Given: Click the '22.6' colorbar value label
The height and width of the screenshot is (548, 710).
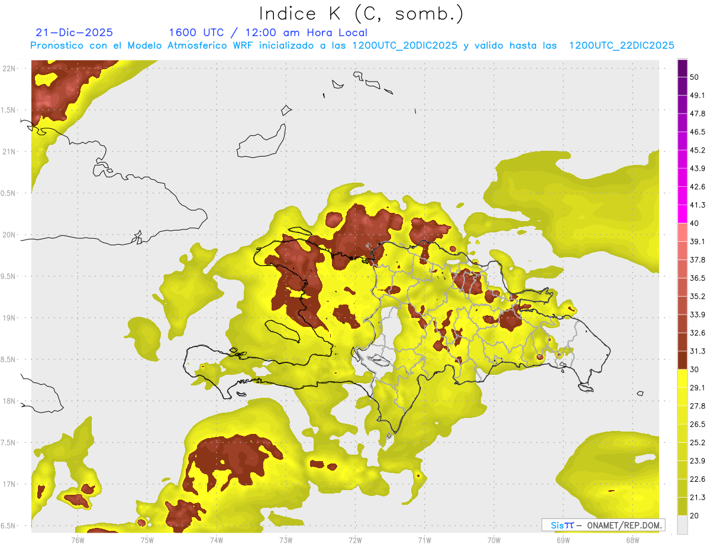Looking at the screenshot, I should tap(698, 479).
